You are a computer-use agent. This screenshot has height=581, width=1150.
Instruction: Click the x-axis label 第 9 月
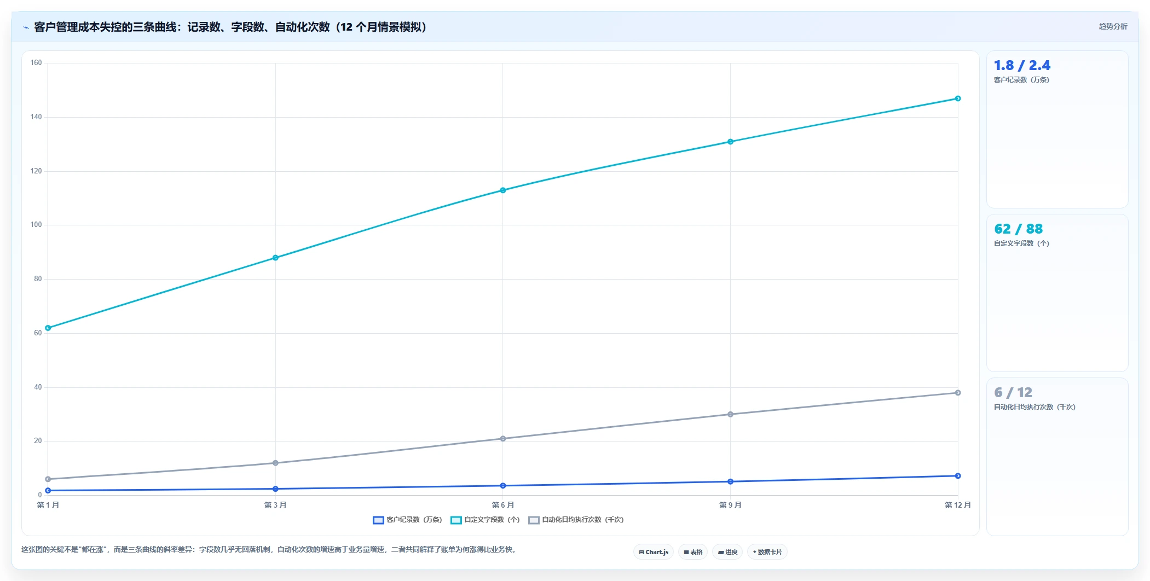click(x=730, y=505)
